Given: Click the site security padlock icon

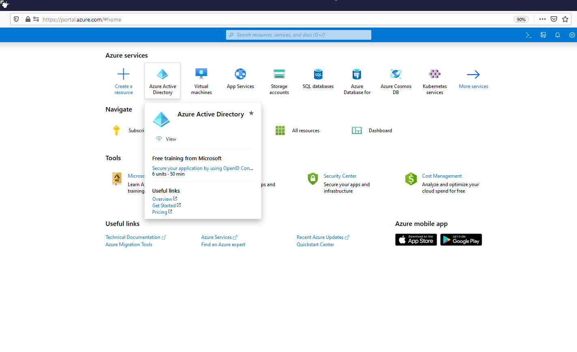Looking at the screenshot, I should (28, 19).
